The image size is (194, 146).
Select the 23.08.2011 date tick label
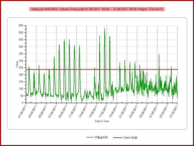point(134,110)
